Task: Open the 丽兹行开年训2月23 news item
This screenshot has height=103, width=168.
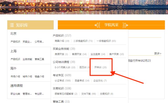Action: click(x=139, y=61)
